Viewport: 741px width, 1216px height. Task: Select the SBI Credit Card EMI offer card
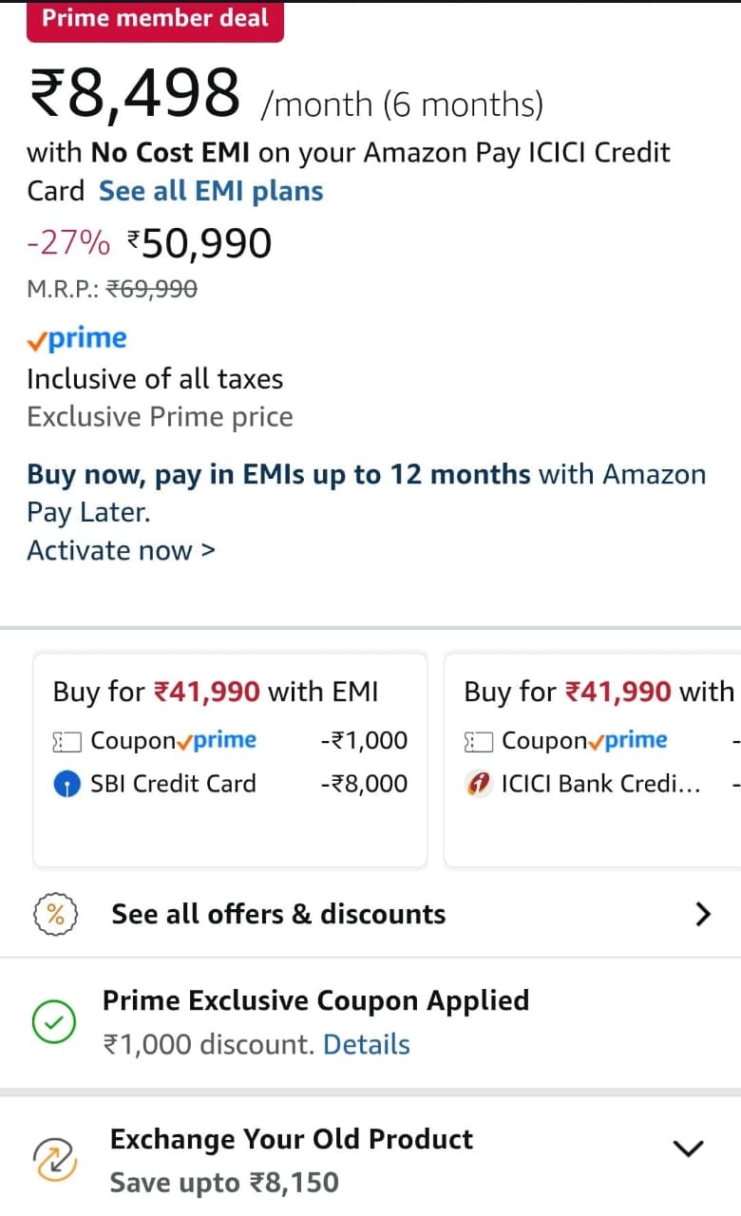coord(230,759)
